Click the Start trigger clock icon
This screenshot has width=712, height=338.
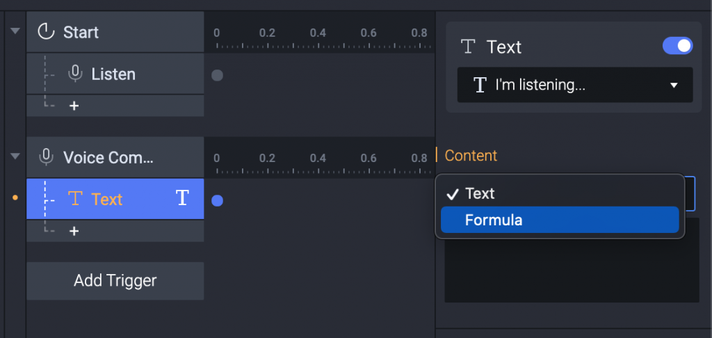tap(46, 32)
